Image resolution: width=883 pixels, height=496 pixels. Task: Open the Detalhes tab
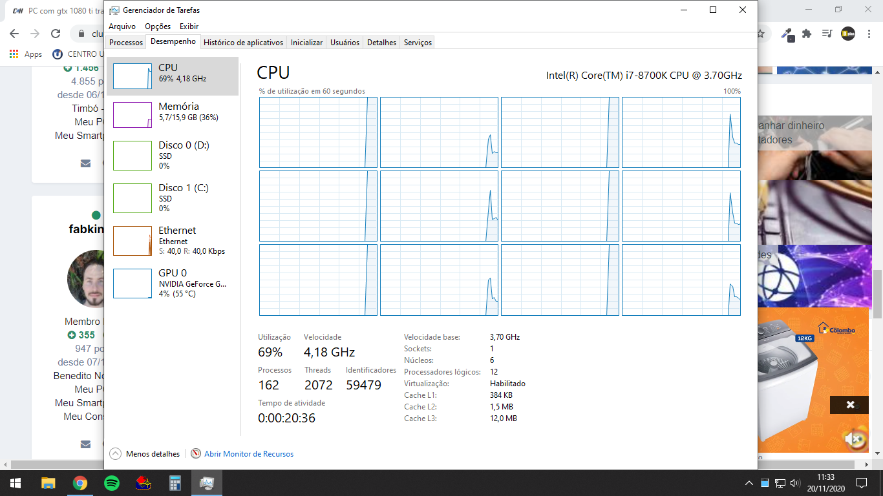coord(381,43)
